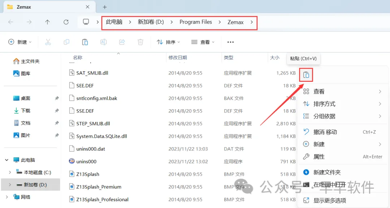The image size is (390, 208).
Task: Choose Open in Terminal (在终端中打开)
Action: click(342, 184)
